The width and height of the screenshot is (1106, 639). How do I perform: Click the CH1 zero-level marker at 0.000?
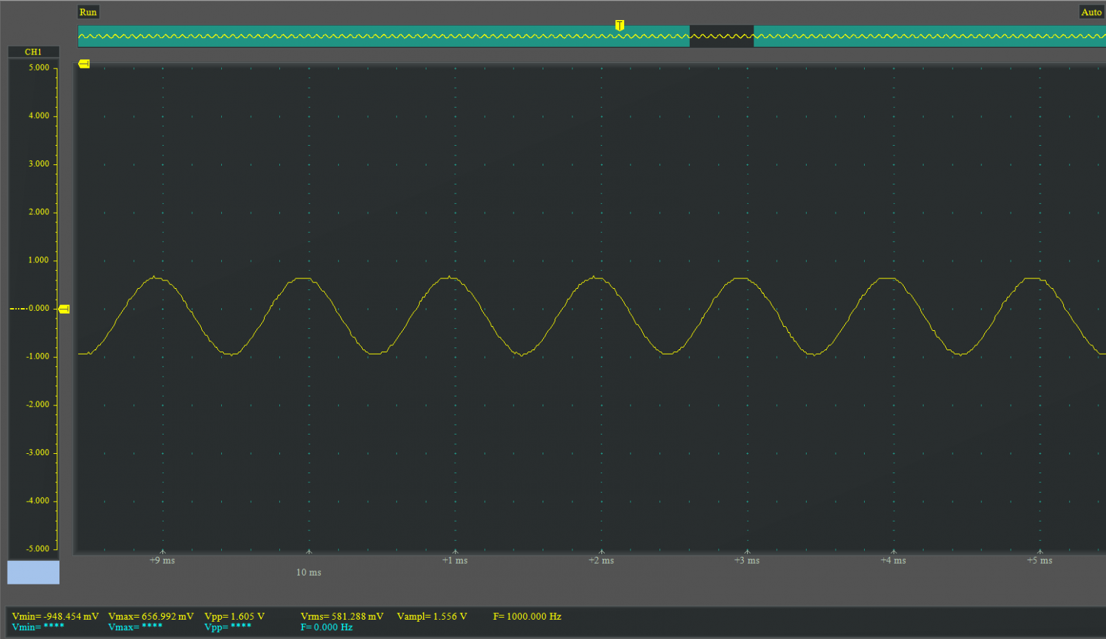coord(64,309)
